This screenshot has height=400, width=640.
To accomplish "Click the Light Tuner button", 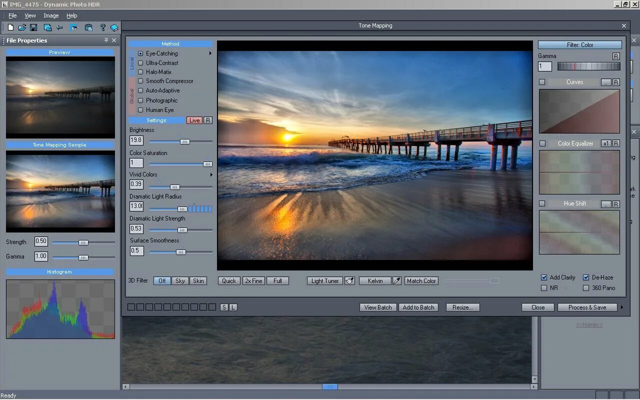I will click(325, 280).
